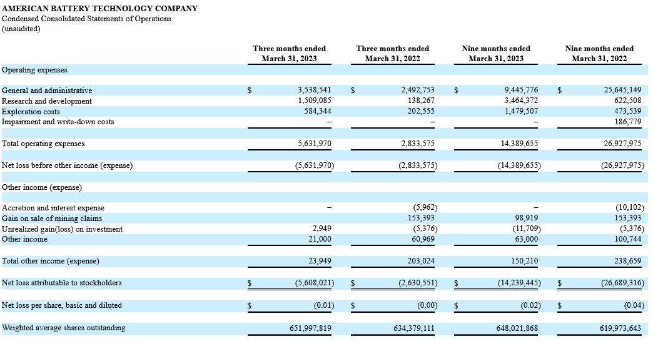Click Total other income value 203,024
Image resolution: width=653 pixels, height=344 pixels.
pyautogui.click(x=421, y=261)
